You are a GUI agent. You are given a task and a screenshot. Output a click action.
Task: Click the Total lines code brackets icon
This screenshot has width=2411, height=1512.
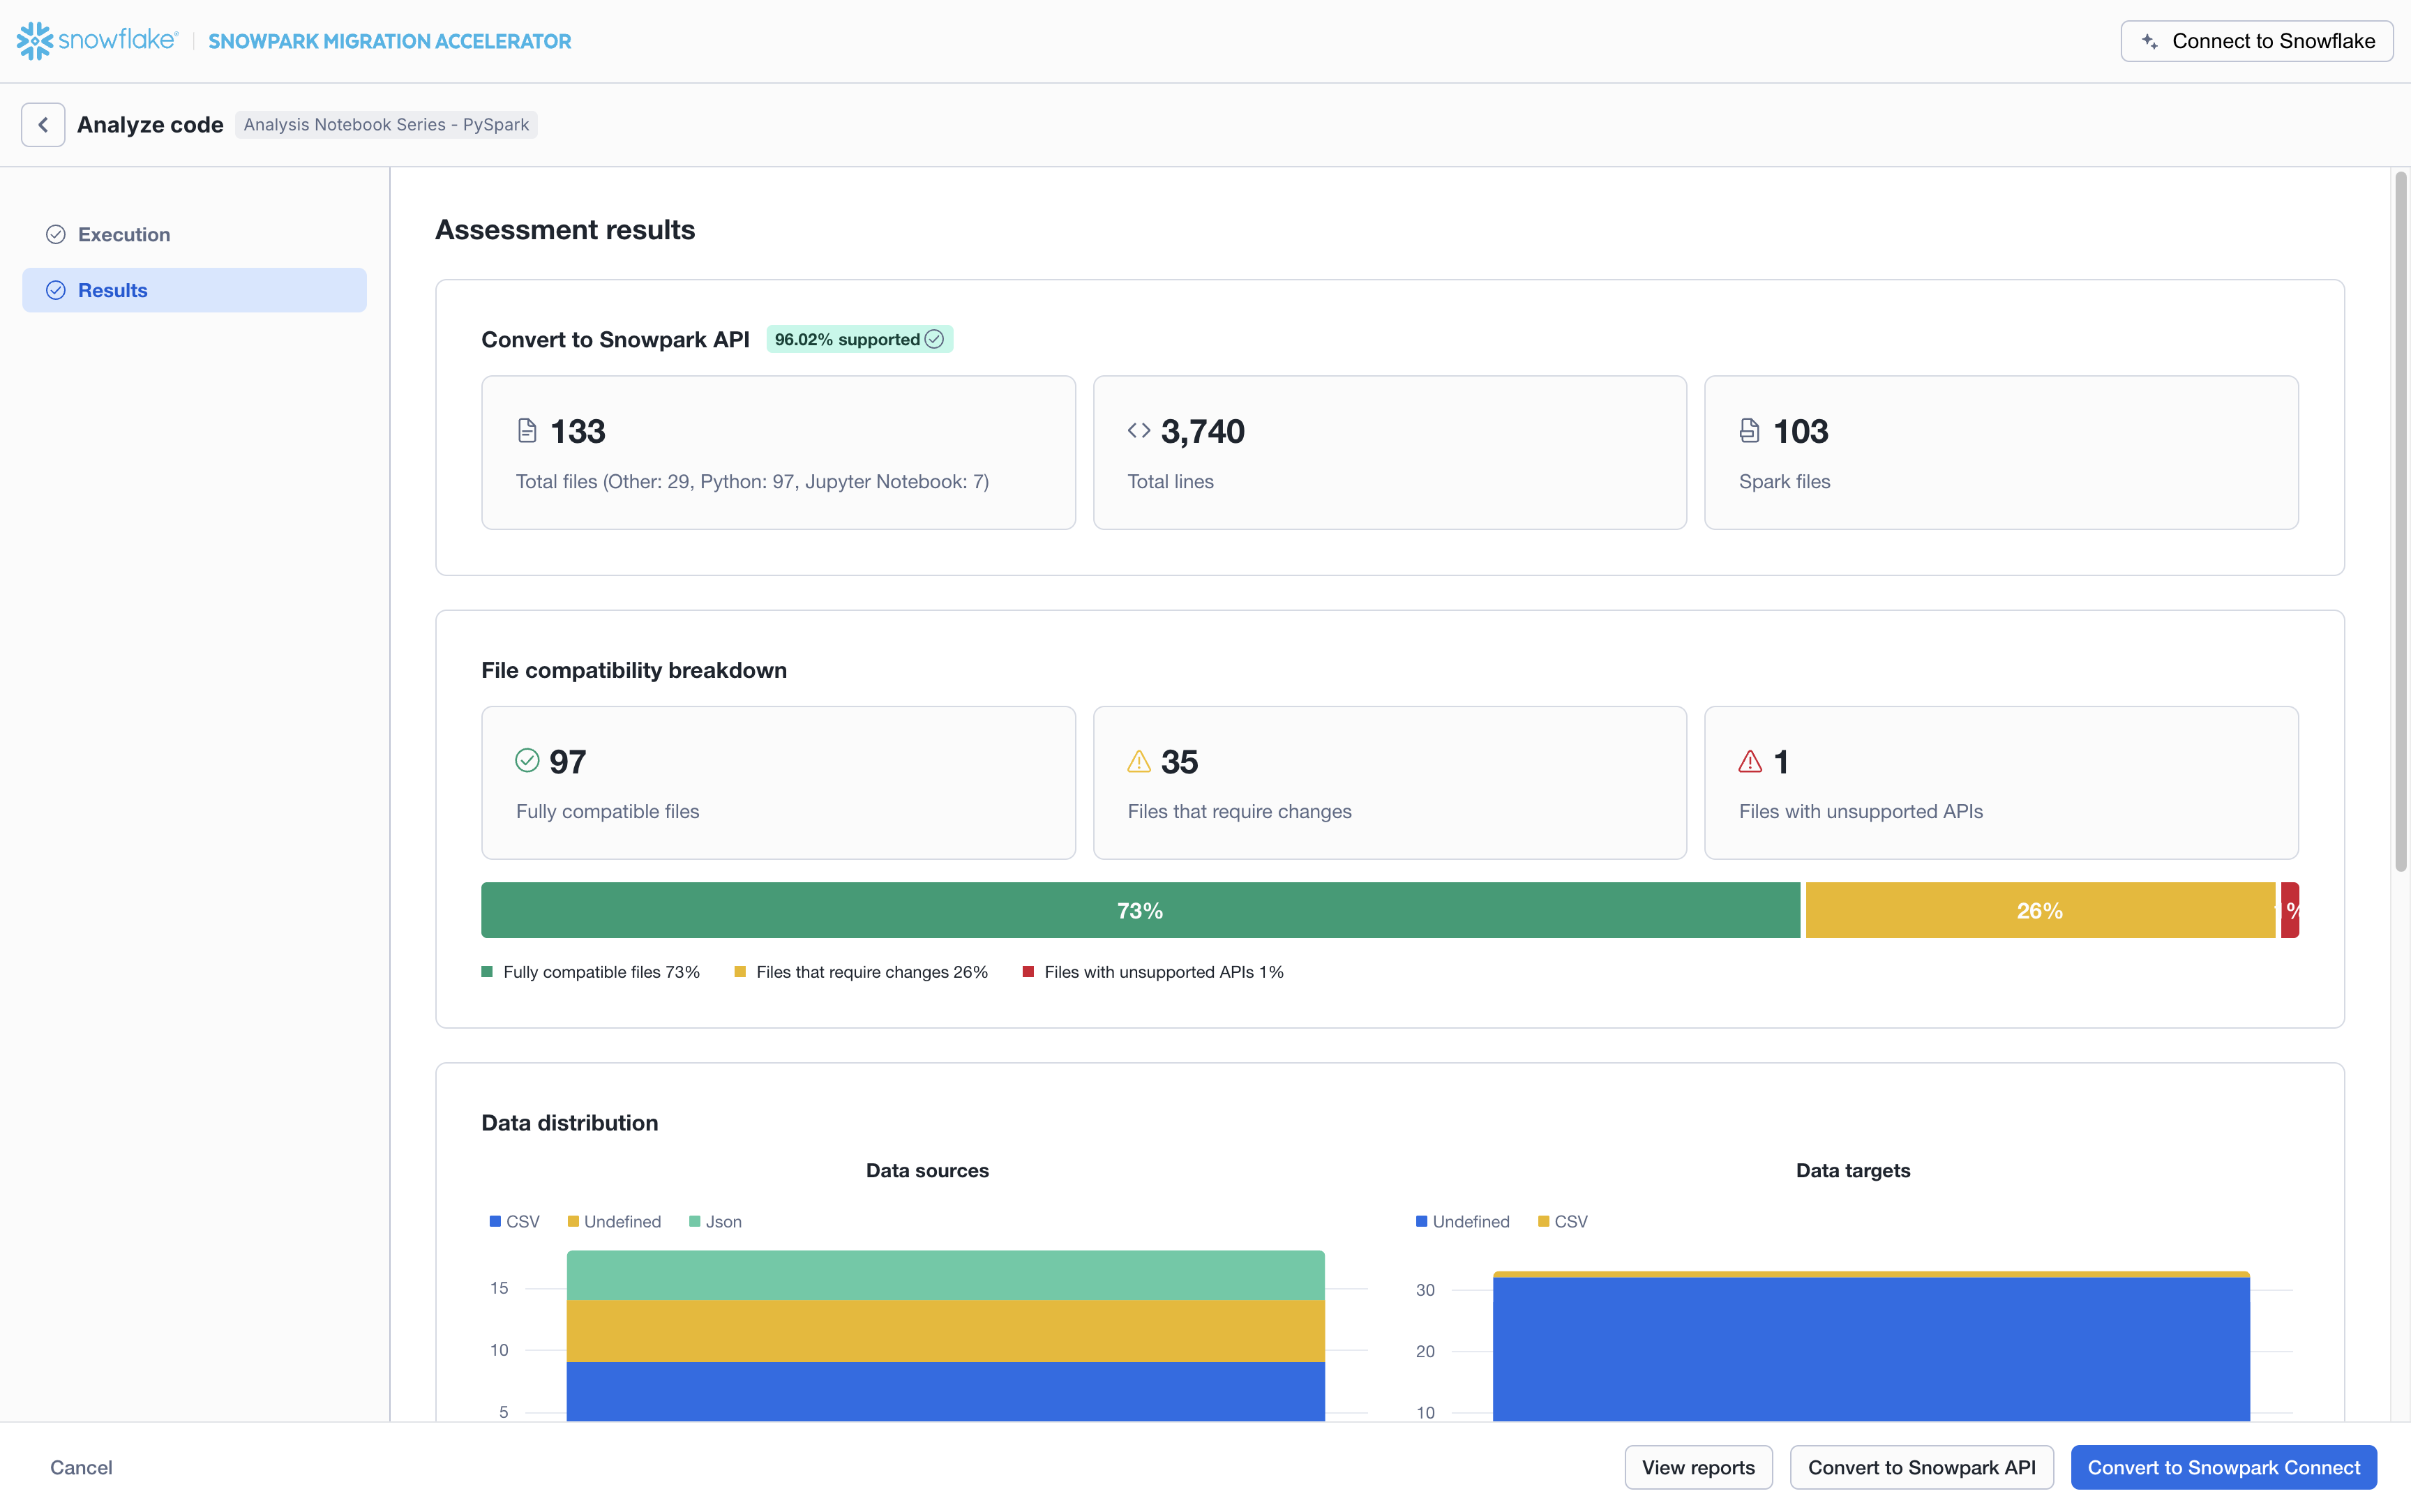pyautogui.click(x=1138, y=431)
